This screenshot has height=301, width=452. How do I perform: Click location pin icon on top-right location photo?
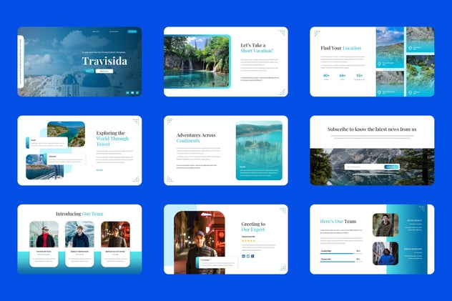[411, 48]
